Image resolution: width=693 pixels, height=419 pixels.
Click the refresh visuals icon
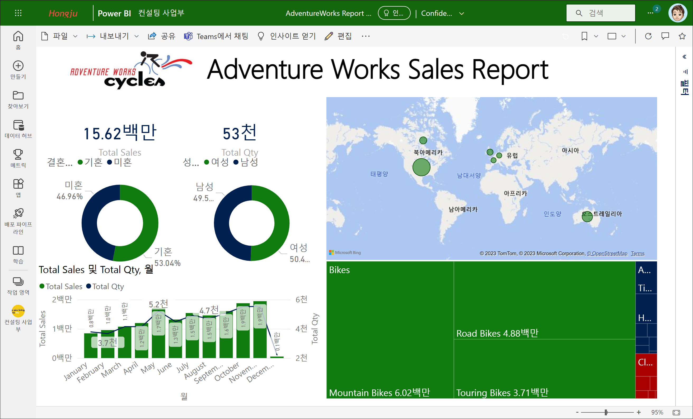coord(648,36)
